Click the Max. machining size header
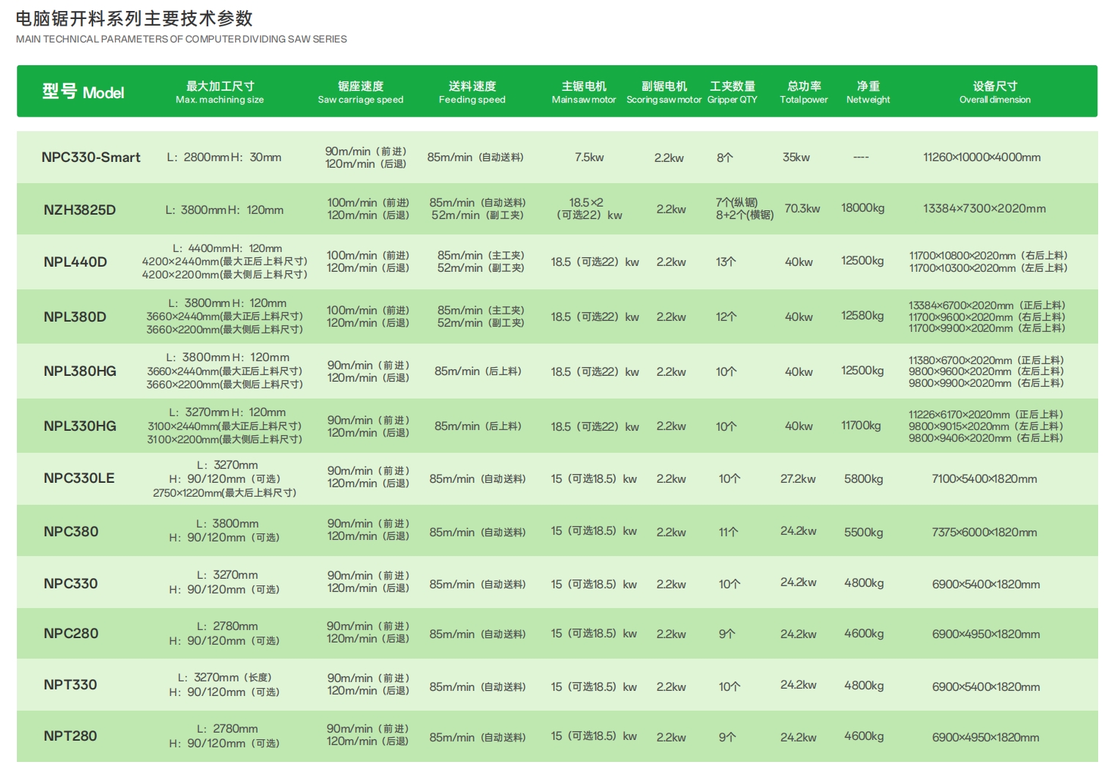The height and width of the screenshot is (770, 1115). coord(219,92)
